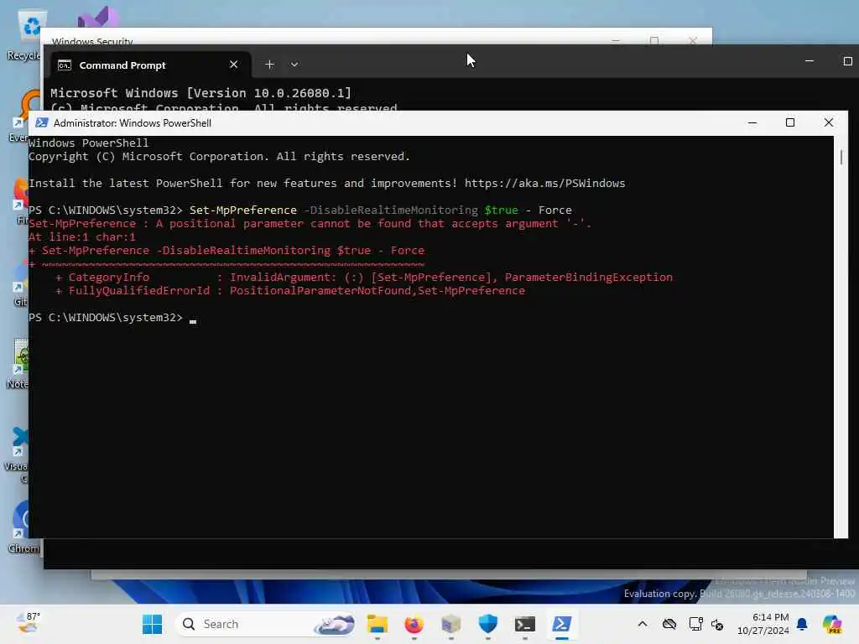
Task: Click the muted volume tray icon
Action: coord(717,624)
